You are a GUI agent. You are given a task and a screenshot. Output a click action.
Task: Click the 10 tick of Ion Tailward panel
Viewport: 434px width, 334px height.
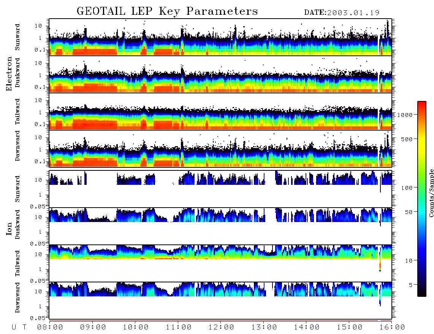point(38,254)
